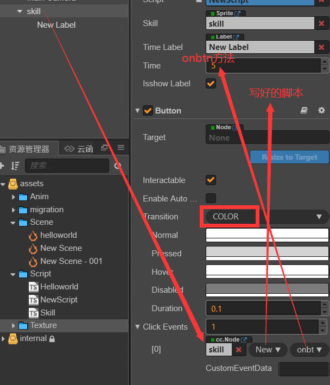Collapse the skill node in hierarchy
The image size is (330, 385).
click(20, 11)
